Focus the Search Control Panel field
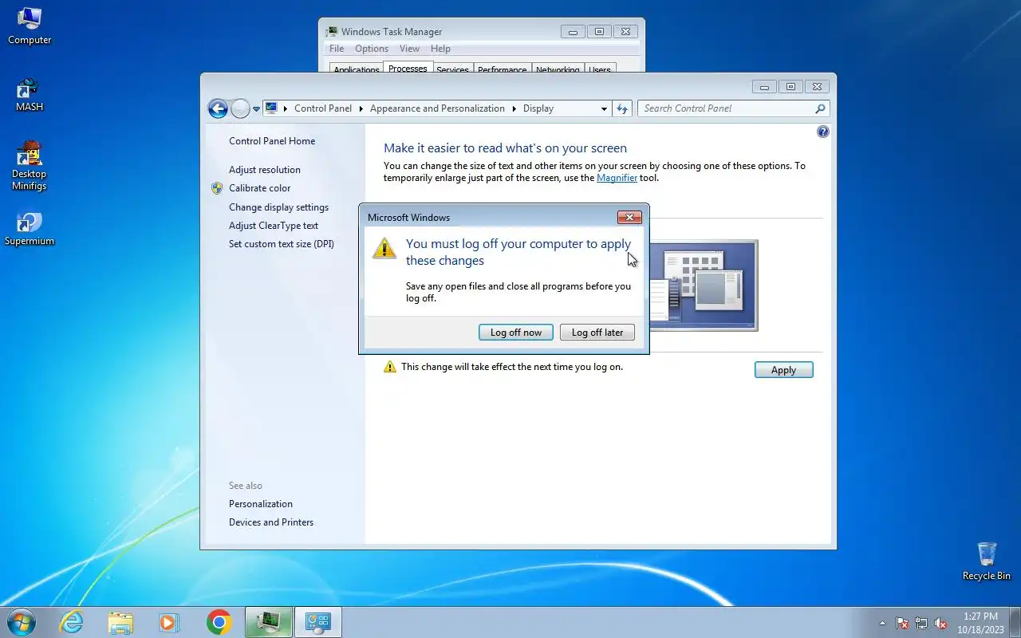1021x638 pixels. tap(733, 108)
